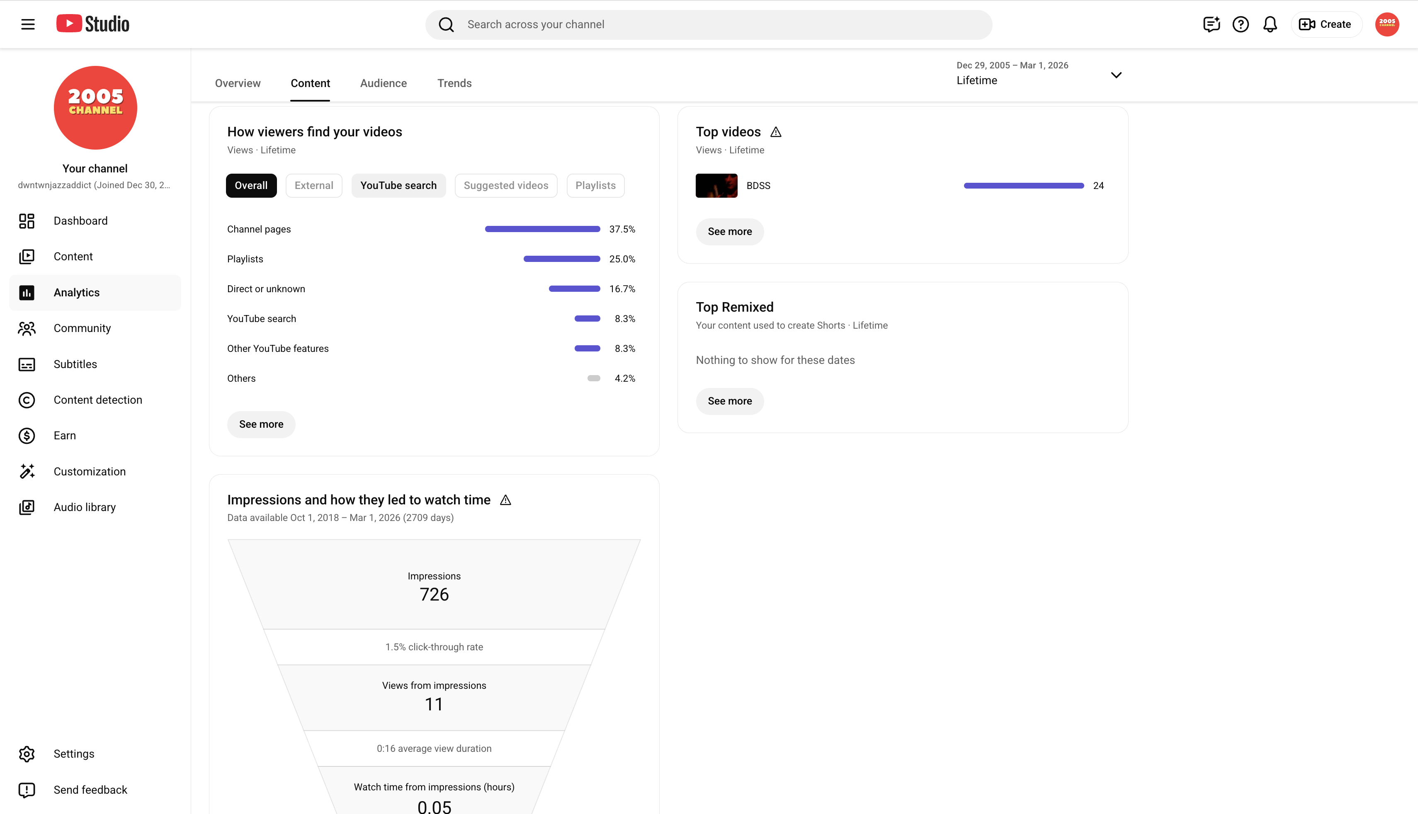Select the Playlists filter chip
Viewport: 1418px width, 814px height.
(x=595, y=185)
